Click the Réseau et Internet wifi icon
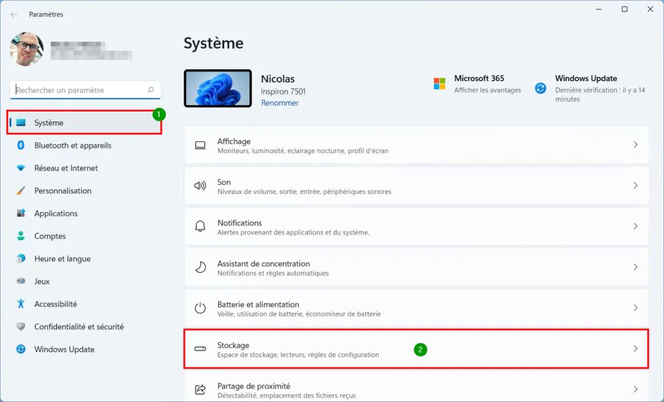Image resolution: width=664 pixels, height=402 pixels. point(21,168)
